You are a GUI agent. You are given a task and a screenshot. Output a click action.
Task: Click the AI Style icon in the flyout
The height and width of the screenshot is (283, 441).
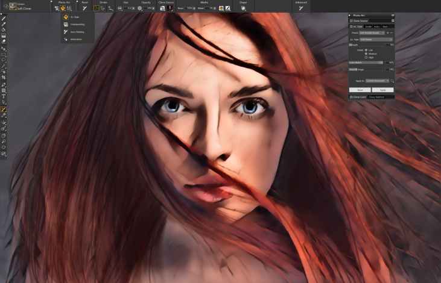65,17
